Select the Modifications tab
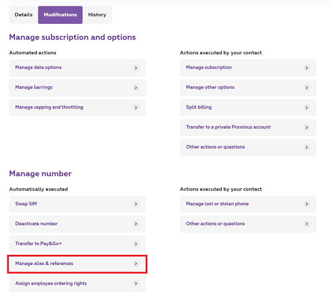Image resolution: width=331 pixels, height=302 pixels. 60,15
